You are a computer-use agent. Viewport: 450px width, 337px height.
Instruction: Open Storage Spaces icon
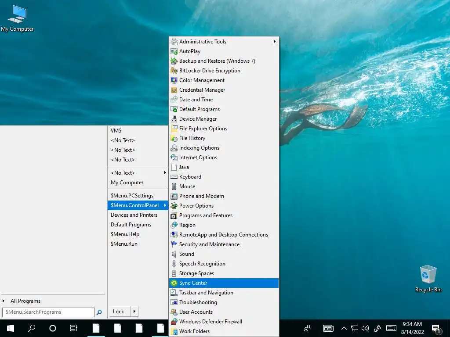coord(174,273)
